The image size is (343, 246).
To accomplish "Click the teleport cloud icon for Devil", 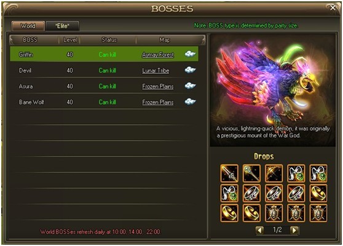I will click(x=190, y=70).
